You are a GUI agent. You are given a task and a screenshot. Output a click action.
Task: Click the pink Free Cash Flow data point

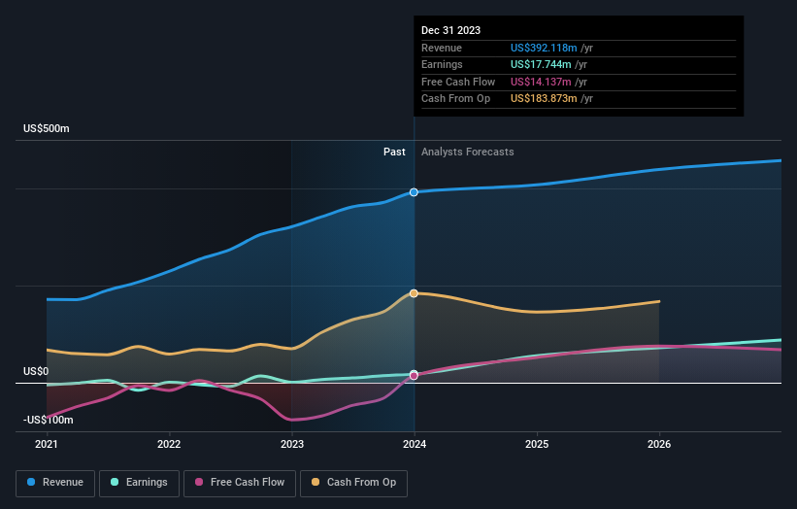[x=414, y=376]
